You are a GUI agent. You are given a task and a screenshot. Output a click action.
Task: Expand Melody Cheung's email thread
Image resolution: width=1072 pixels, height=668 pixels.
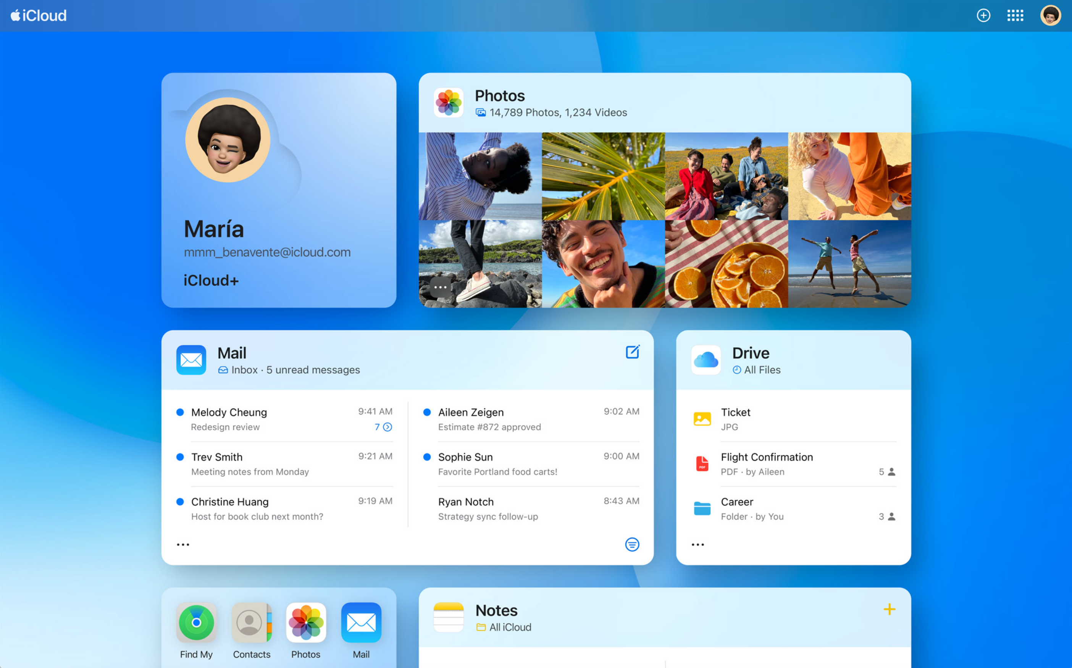pyautogui.click(x=387, y=427)
